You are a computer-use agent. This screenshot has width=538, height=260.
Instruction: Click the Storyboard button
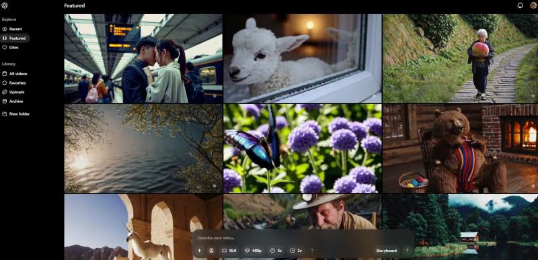[x=386, y=251]
